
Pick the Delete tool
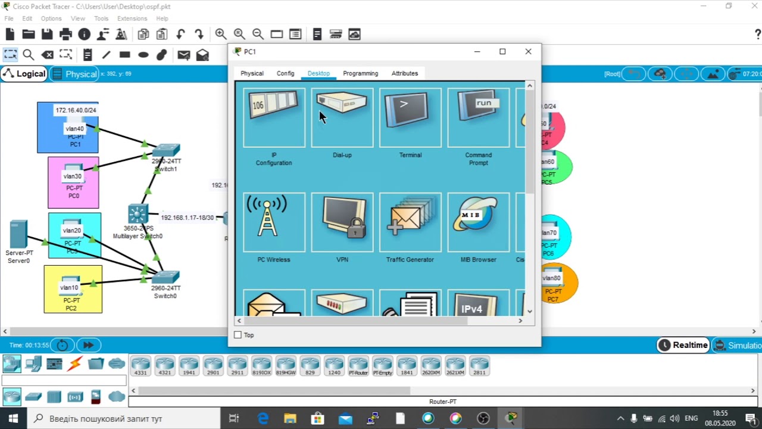click(47, 55)
